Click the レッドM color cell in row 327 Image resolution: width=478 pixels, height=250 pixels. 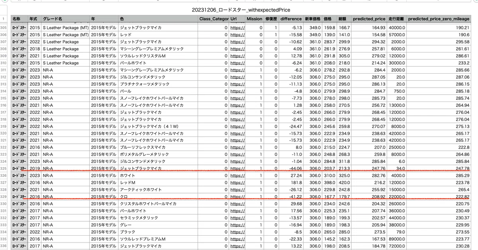[x=158, y=182]
